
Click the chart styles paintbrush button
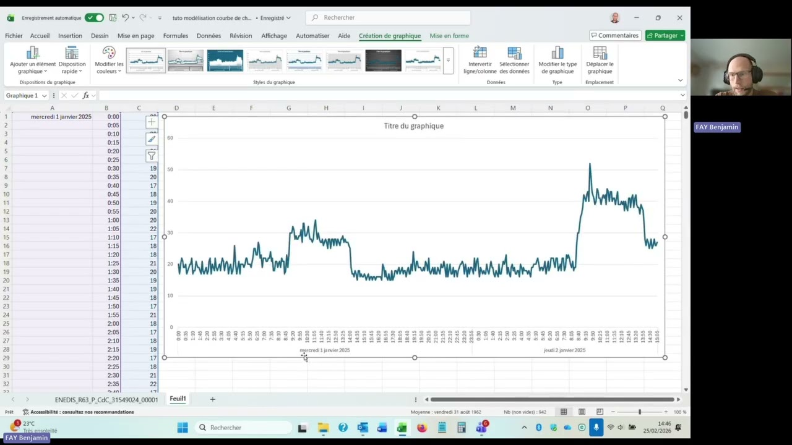(x=152, y=139)
